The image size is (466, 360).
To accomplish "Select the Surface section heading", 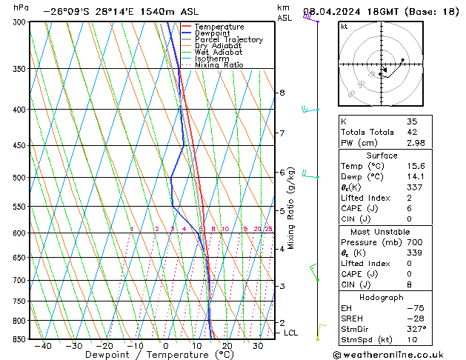I will [x=382, y=156].
